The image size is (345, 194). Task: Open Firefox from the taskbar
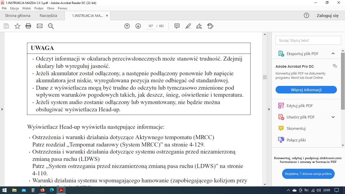(x=42, y=190)
